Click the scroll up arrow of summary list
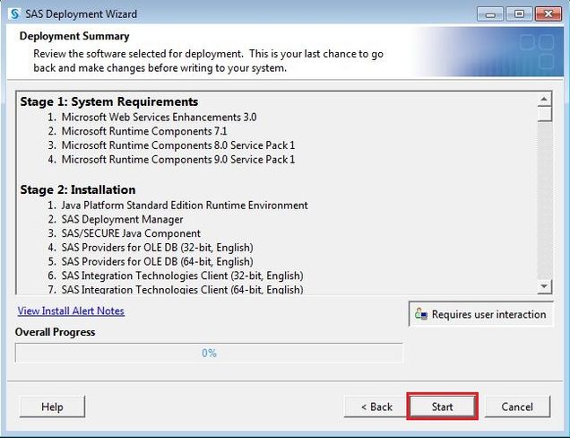570x438 pixels. tap(544, 99)
